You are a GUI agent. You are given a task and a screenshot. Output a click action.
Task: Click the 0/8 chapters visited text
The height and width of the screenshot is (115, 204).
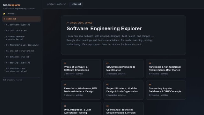click(13, 80)
